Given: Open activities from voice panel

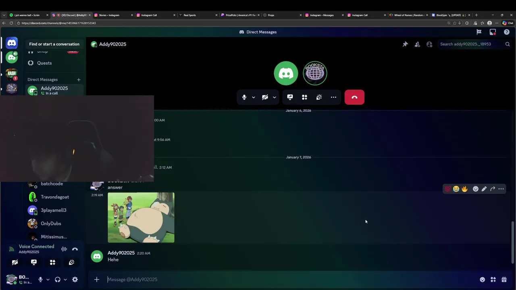Looking at the screenshot, I should tap(52, 262).
